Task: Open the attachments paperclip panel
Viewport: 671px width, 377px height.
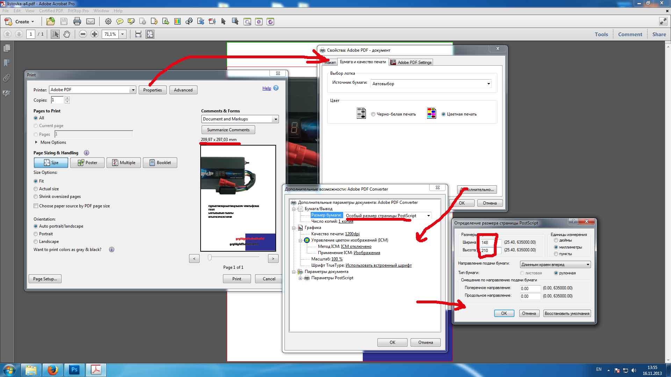Action: (7, 78)
